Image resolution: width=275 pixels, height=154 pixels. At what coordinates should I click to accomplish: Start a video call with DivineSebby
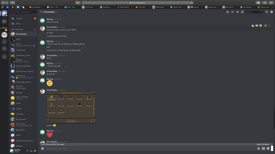tap(232, 12)
